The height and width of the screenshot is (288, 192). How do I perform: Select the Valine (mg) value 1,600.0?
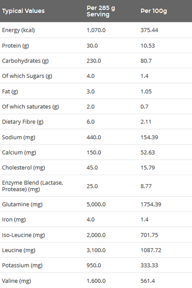96,281
